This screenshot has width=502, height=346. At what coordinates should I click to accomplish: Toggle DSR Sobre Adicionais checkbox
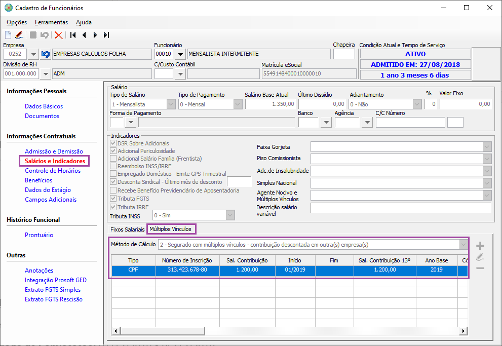113,143
